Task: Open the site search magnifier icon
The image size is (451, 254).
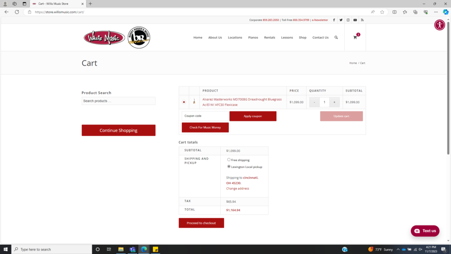Action: (336, 37)
